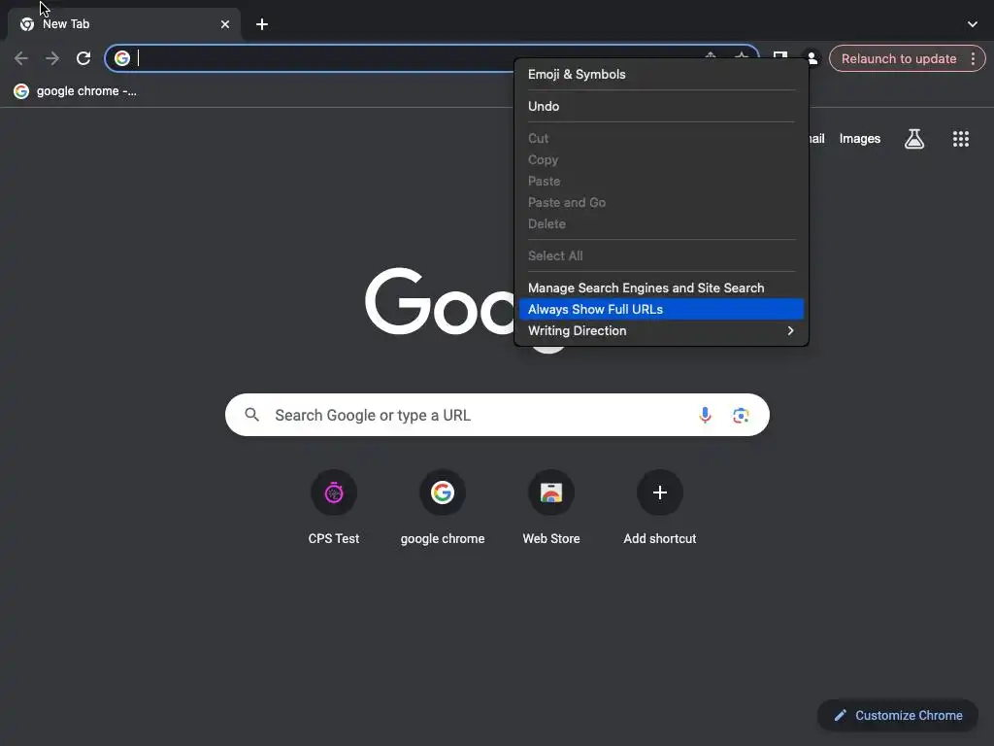This screenshot has height=746, width=994.
Task: Select Undo in the context menu
Action: pos(661,106)
